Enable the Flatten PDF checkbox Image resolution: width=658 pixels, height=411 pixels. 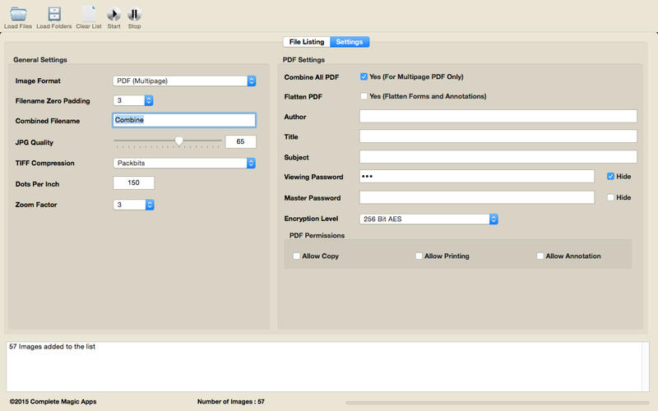click(x=364, y=96)
